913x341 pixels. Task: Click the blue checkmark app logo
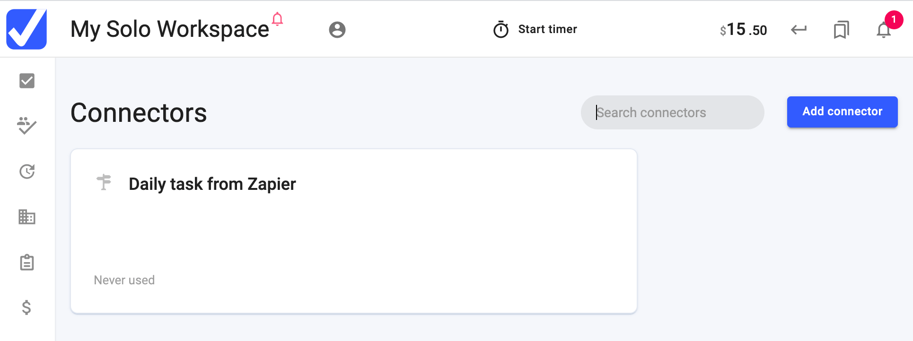[x=26, y=29]
